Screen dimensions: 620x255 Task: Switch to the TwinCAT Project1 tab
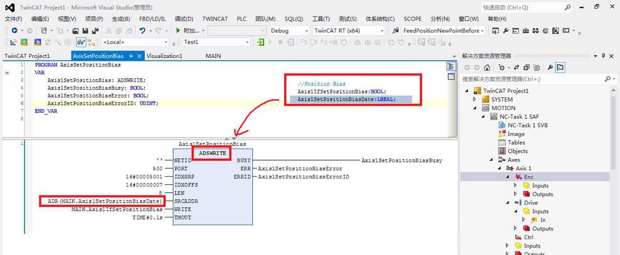pos(27,56)
